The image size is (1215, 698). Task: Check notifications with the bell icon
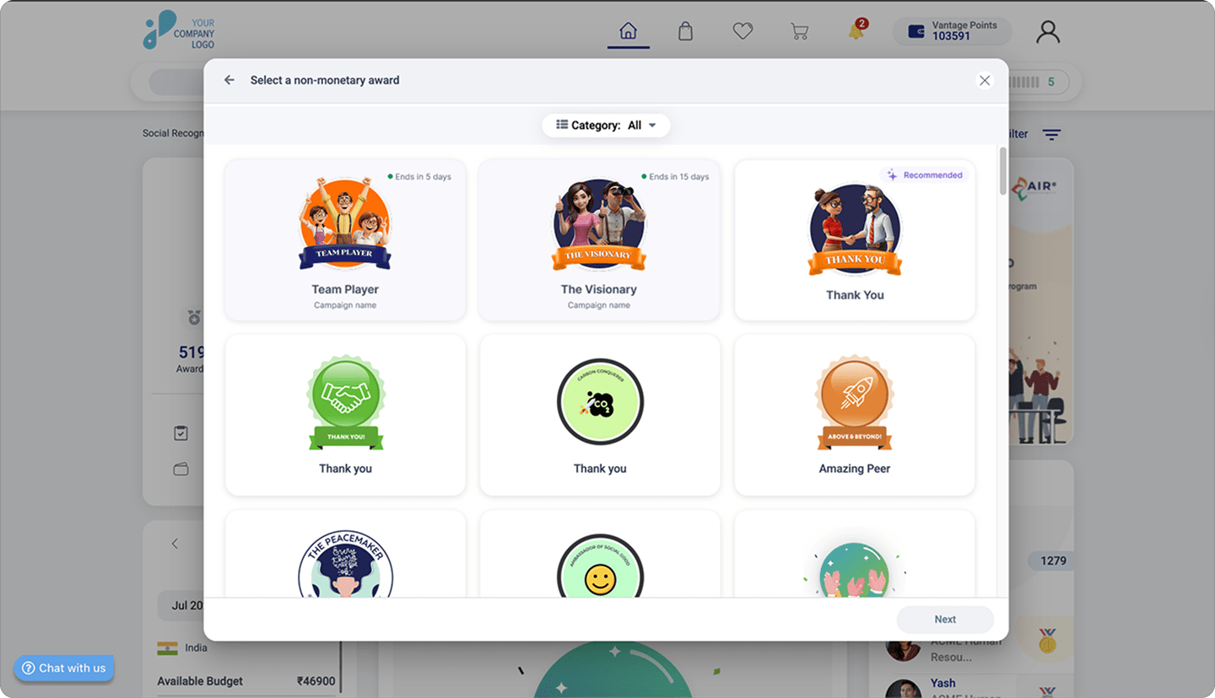[855, 32]
